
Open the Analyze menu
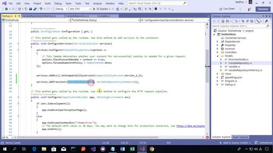97,3
